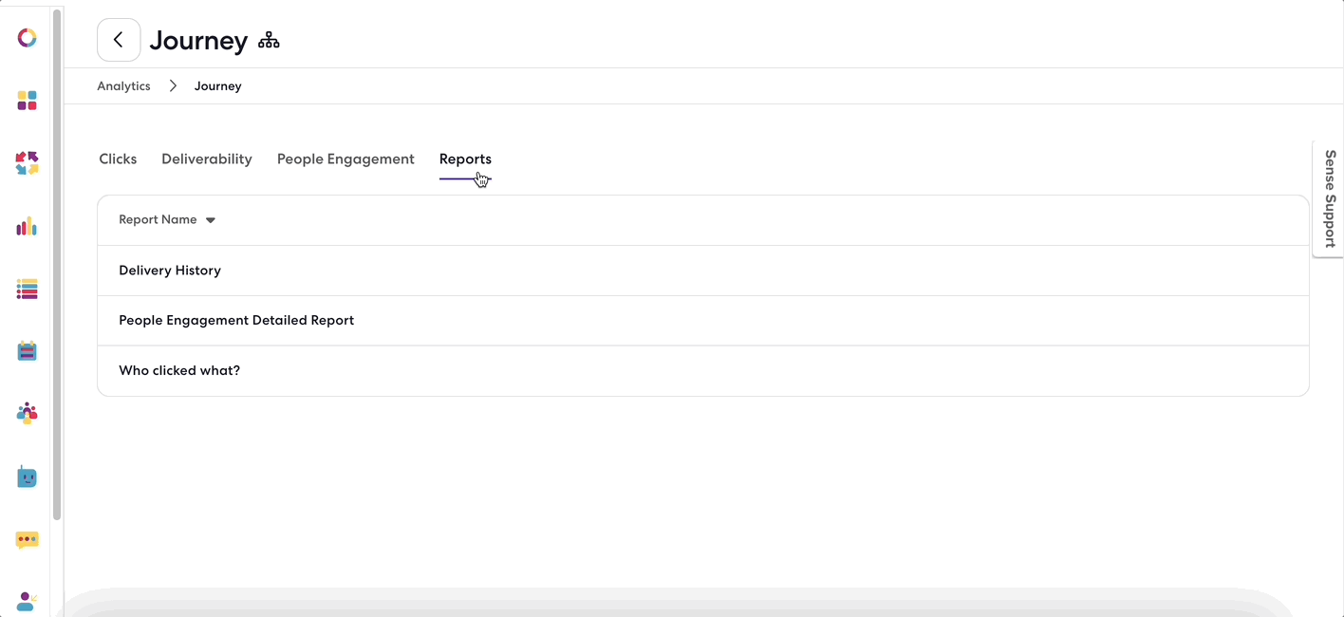Click the colorful ring logo icon
Viewport: 1344px width, 617px height.
pyautogui.click(x=27, y=38)
